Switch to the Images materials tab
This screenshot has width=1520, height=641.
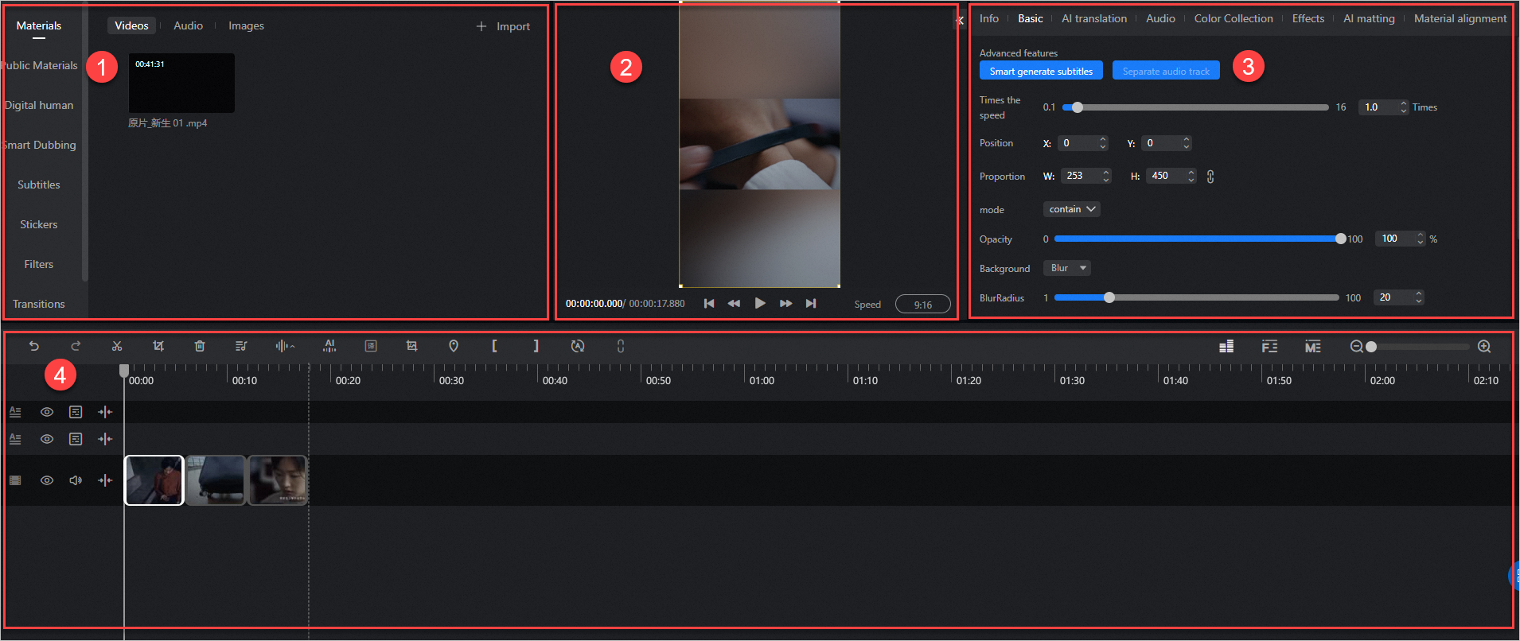pos(247,25)
